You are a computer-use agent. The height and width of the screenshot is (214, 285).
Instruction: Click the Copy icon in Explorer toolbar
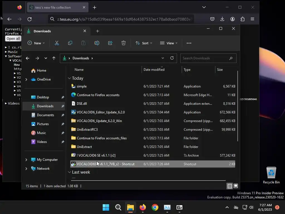point(70,43)
